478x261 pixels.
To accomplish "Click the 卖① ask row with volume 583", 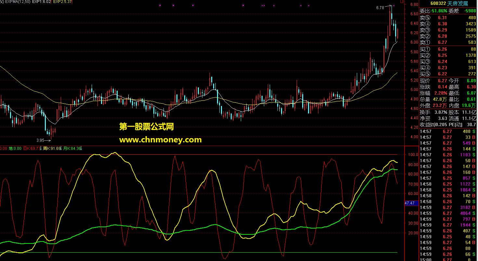I will point(448,42).
